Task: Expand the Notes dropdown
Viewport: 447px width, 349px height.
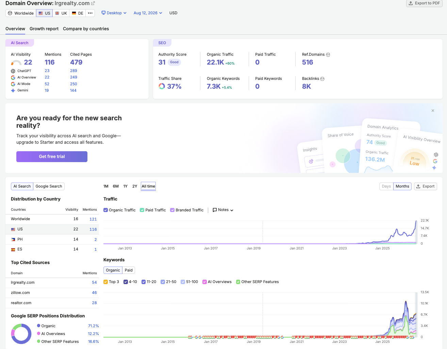Action: [x=223, y=210]
